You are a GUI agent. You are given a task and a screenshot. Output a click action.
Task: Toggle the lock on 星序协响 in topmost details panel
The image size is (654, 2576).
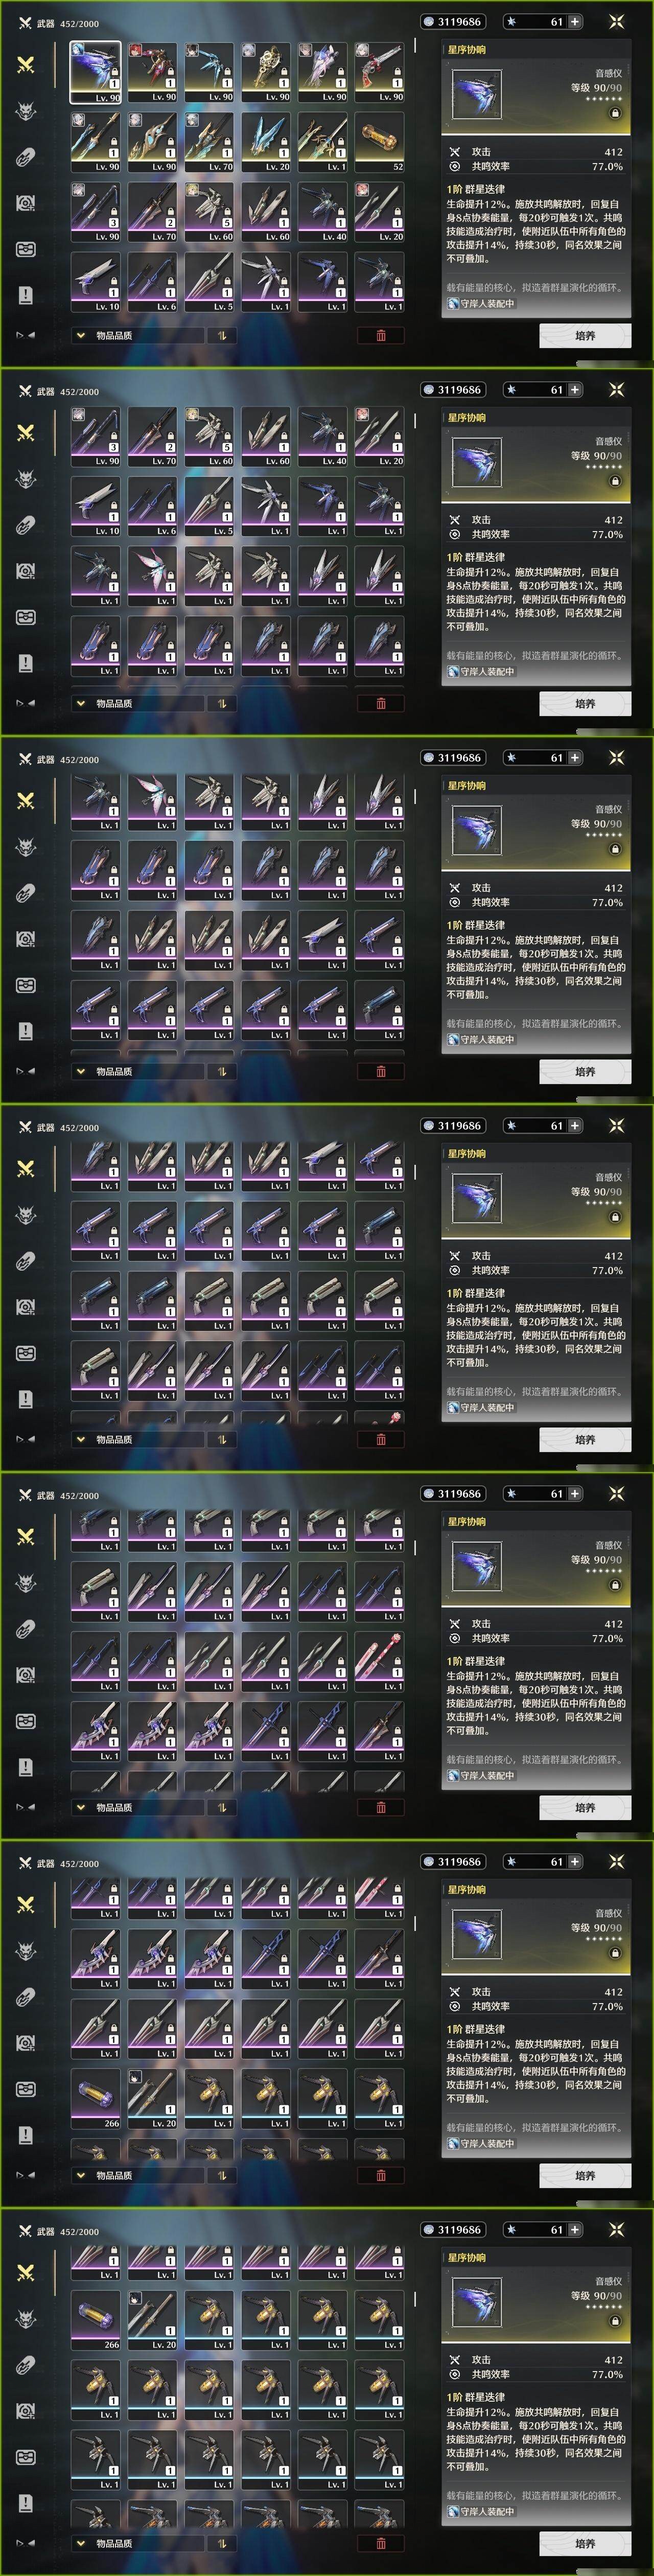pos(615,113)
